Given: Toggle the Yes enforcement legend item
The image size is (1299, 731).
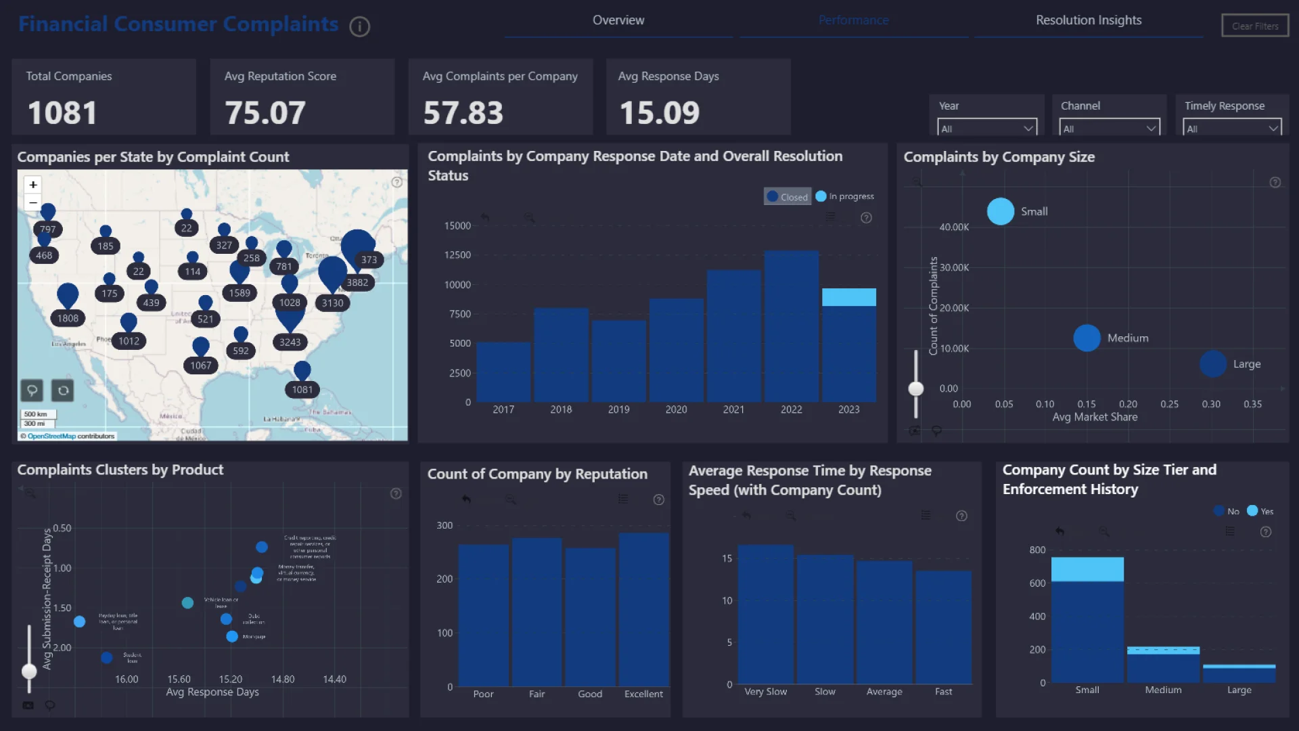Looking at the screenshot, I should [x=1260, y=511].
